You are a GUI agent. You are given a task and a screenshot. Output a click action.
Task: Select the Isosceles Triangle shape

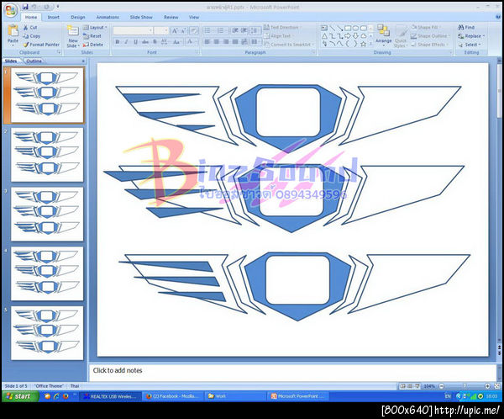click(x=324, y=36)
